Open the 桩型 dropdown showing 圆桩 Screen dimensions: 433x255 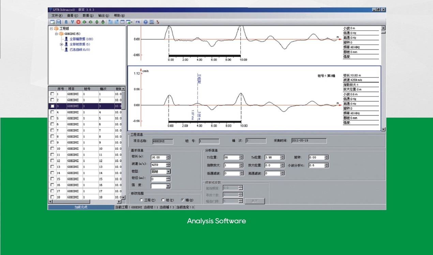coord(168,171)
